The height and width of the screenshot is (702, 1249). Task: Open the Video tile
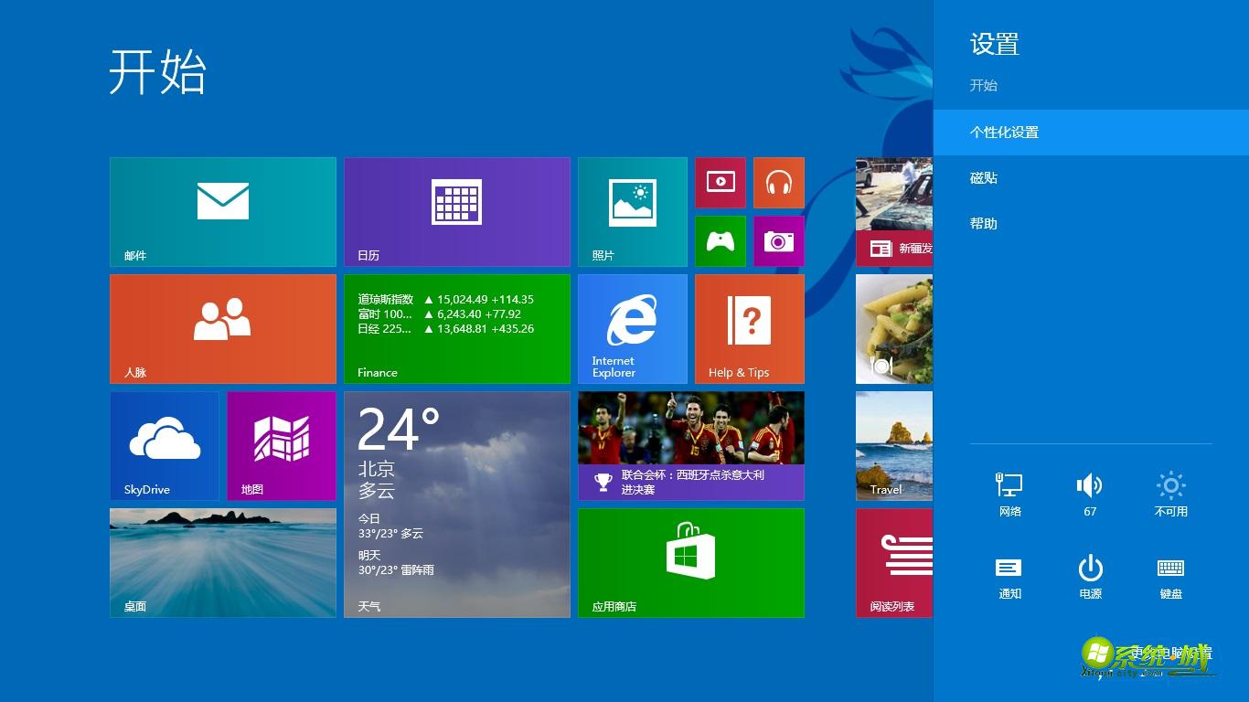click(721, 183)
